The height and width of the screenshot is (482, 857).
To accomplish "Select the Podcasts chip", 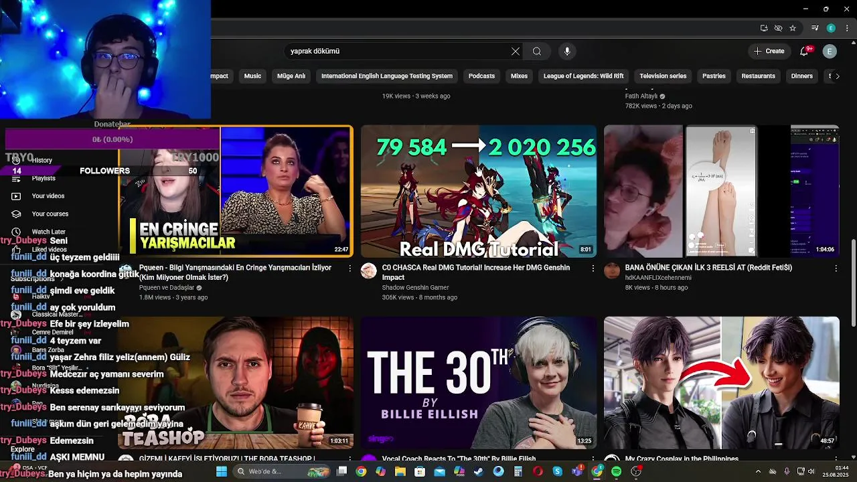I will pos(481,76).
